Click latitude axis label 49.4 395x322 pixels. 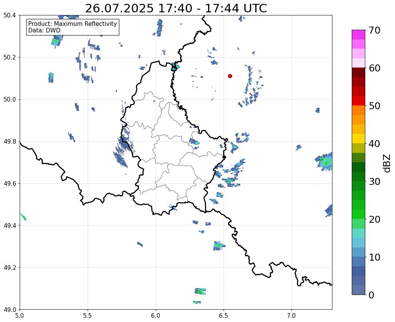pyautogui.click(x=10, y=225)
